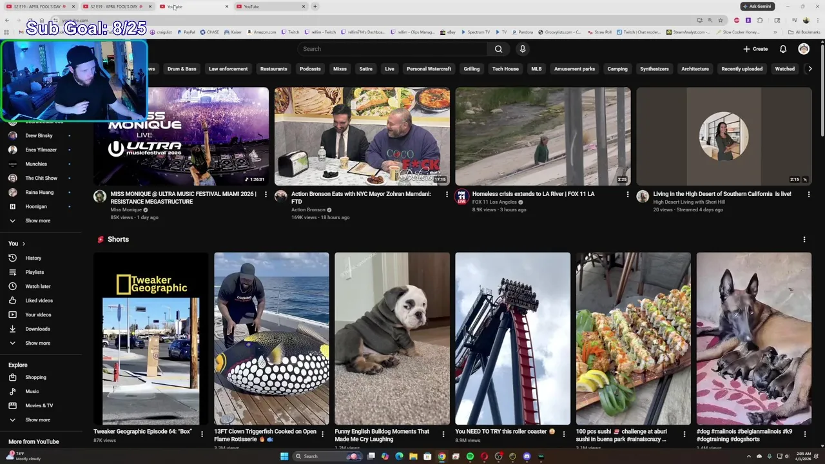Click the YouTube search input field

[x=393, y=49]
